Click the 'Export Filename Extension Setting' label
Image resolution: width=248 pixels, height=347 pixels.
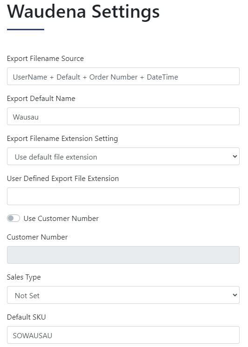coord(62,139)
